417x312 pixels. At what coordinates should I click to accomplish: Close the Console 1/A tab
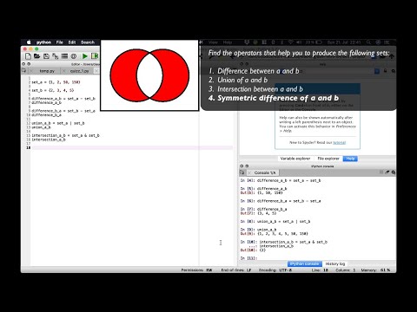point(249,172)
